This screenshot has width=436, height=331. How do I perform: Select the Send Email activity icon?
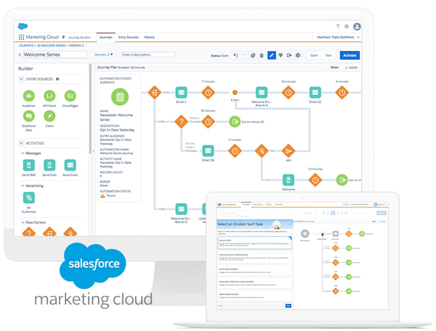(70, 165)
